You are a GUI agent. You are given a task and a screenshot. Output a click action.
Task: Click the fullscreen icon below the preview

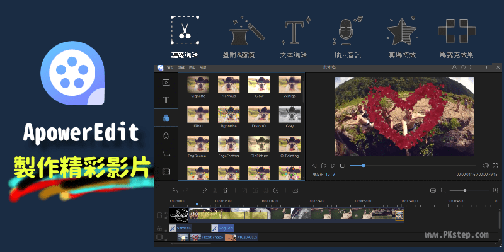[495, 166]
